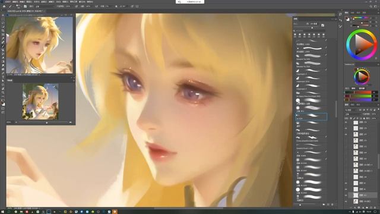
Task: Open the Color panel flyout menu
Action: click(x=378, y=12)
